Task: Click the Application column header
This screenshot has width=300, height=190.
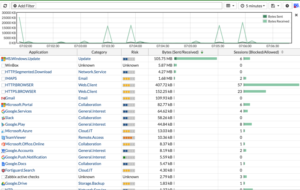Action: pyautogui.click(x=38, y=52)
